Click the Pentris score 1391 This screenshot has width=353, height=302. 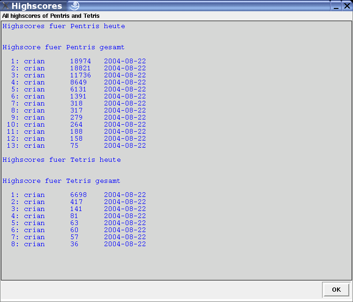(x=78, y=97)
